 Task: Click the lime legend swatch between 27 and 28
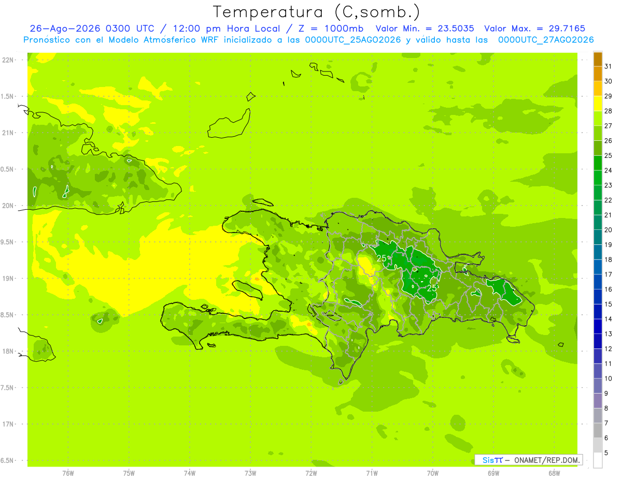pos(598,119)
